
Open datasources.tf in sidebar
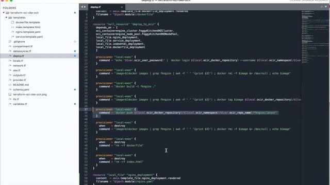(x=22, y=51)
